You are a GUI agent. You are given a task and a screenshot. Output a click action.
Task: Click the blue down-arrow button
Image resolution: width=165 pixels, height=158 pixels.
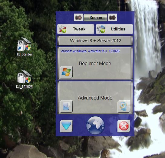tap(66, 126)
